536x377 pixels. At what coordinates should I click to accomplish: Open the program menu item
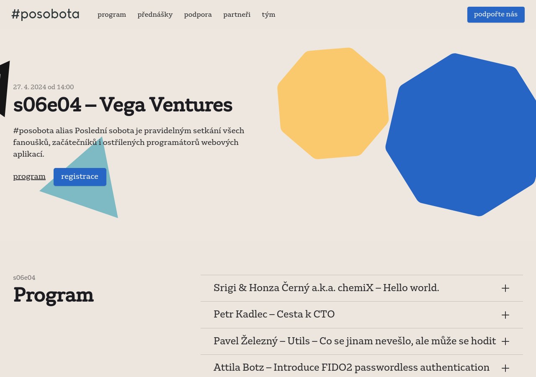112,15
